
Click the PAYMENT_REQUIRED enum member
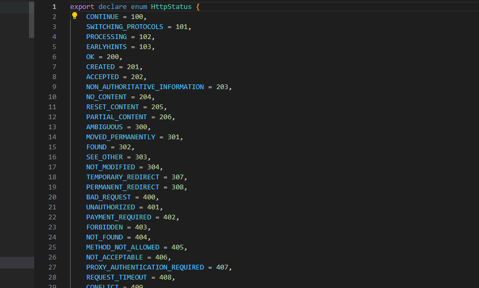[x=119, y=217]
